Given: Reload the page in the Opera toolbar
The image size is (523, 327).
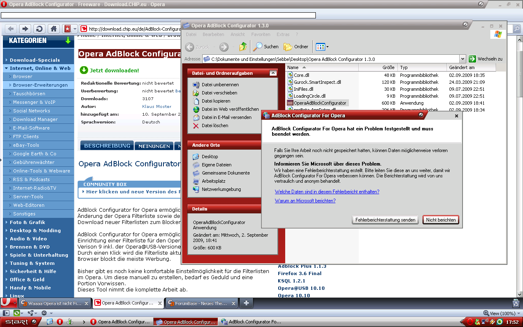Looking at the screenshot, I should click(x=39, y=29).
